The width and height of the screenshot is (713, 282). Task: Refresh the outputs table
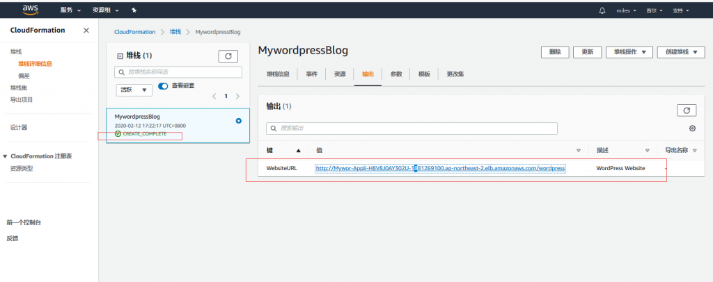[x=687, y=110]
